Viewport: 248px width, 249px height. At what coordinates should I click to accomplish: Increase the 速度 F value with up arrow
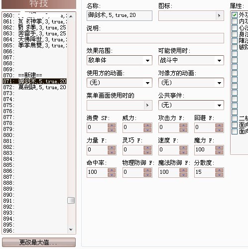[x=183, y=148]
